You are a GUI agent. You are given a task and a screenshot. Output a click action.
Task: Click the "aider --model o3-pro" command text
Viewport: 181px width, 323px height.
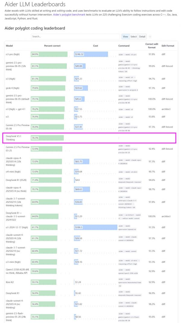pyautogui.click(x=128, y=55)
